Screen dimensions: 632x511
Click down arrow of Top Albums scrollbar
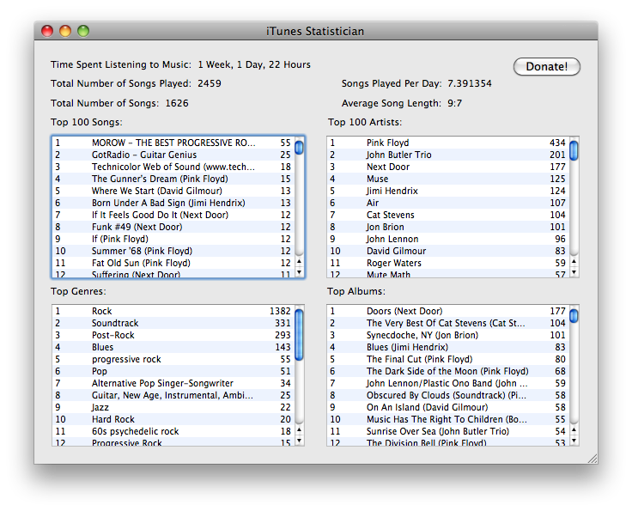pos(574,441)
